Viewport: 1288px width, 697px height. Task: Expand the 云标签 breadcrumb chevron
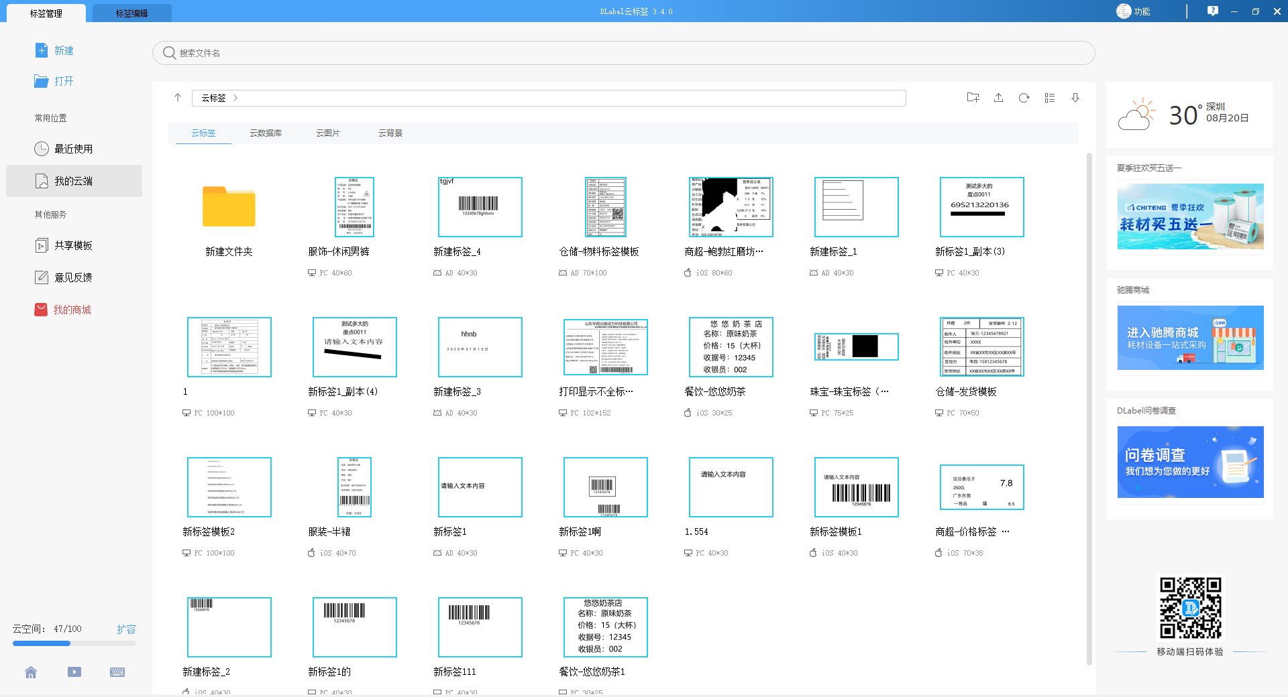236,98
